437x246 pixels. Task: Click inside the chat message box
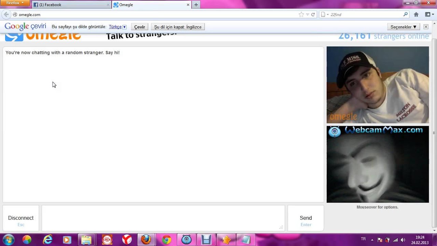coord(163,218)
